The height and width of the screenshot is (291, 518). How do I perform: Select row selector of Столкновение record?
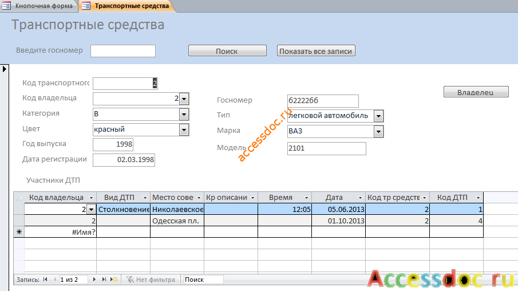tap(19, 209)
